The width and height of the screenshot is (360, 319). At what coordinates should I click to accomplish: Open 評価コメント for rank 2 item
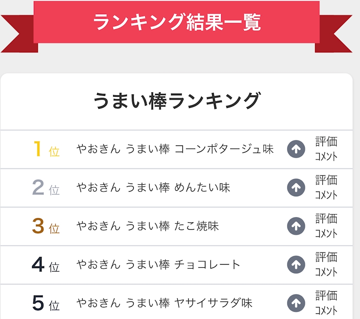point(326,187)
